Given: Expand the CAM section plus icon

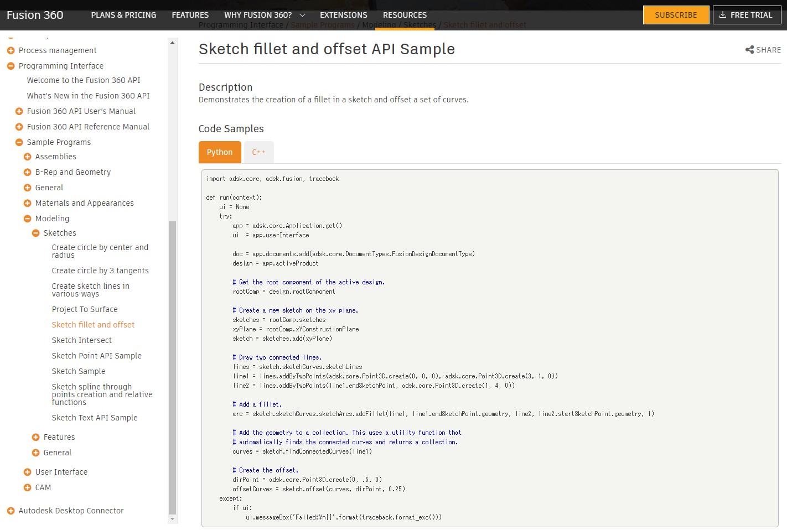Looking at the screenshot, I should 27,487.
